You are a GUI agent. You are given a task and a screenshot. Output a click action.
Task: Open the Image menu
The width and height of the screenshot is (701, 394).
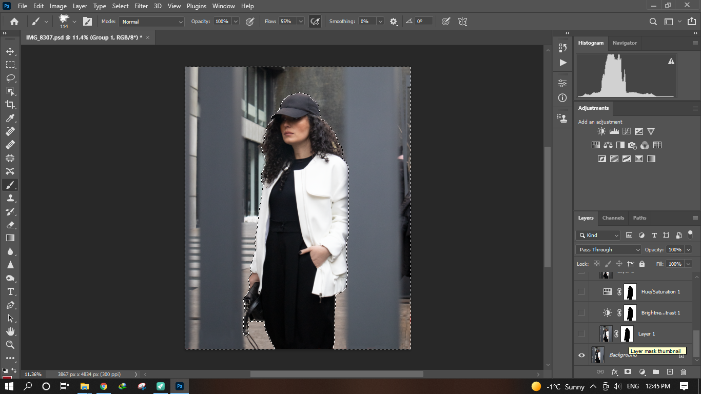pos(58,6)
